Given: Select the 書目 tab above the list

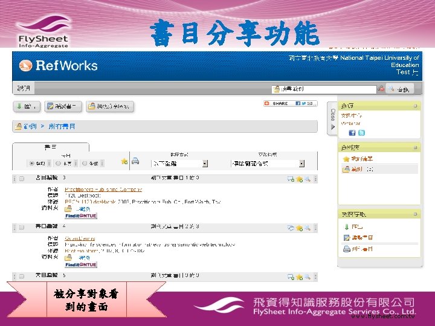Looking at the screenshot, I should coord(51,147).
